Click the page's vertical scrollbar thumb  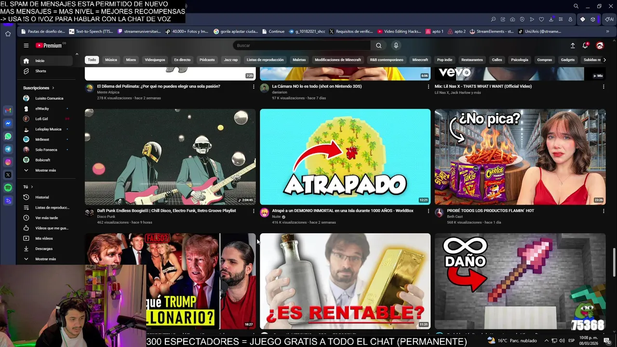[614, 263]
